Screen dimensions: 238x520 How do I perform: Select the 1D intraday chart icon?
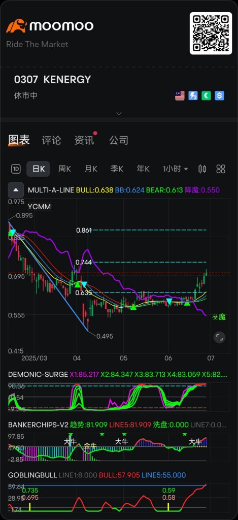[16, 169]
